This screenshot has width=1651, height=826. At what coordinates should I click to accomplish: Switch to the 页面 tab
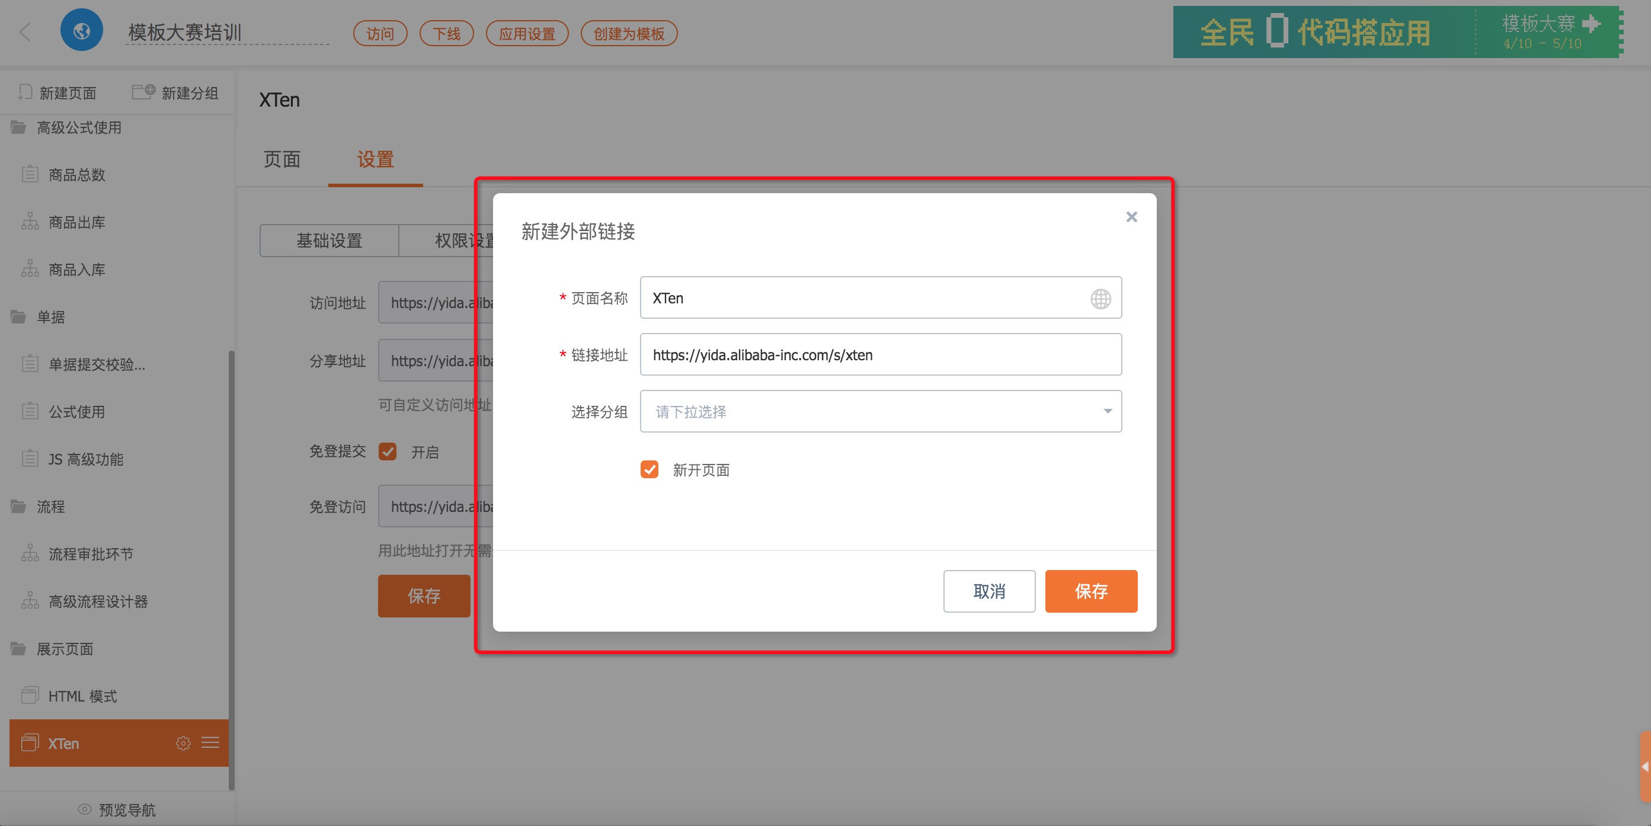(282, 159)
